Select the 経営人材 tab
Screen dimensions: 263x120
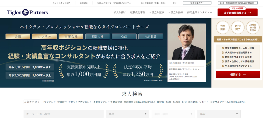coord(98,36)
